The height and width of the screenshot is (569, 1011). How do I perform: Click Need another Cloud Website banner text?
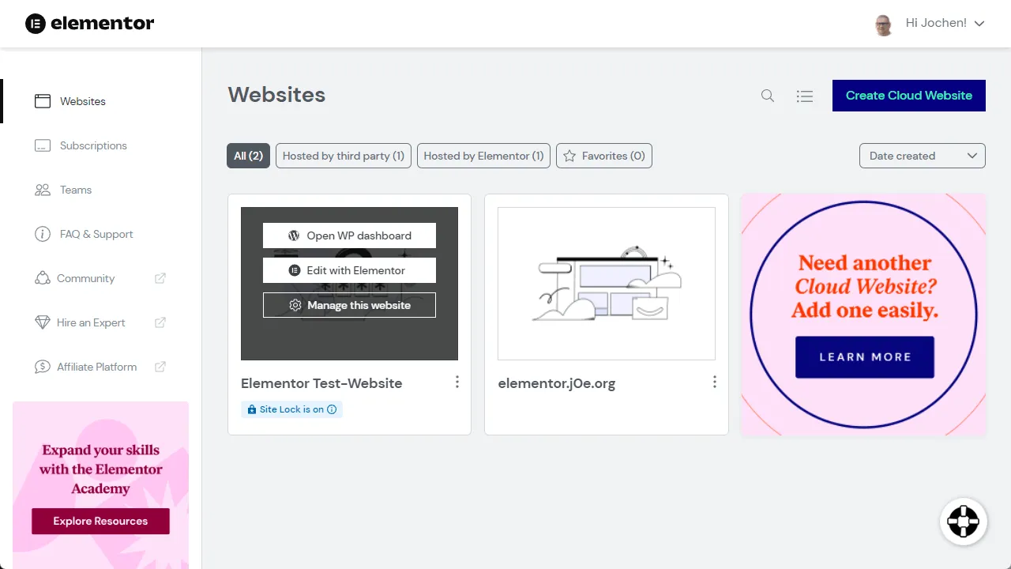(x=865, y=286)
